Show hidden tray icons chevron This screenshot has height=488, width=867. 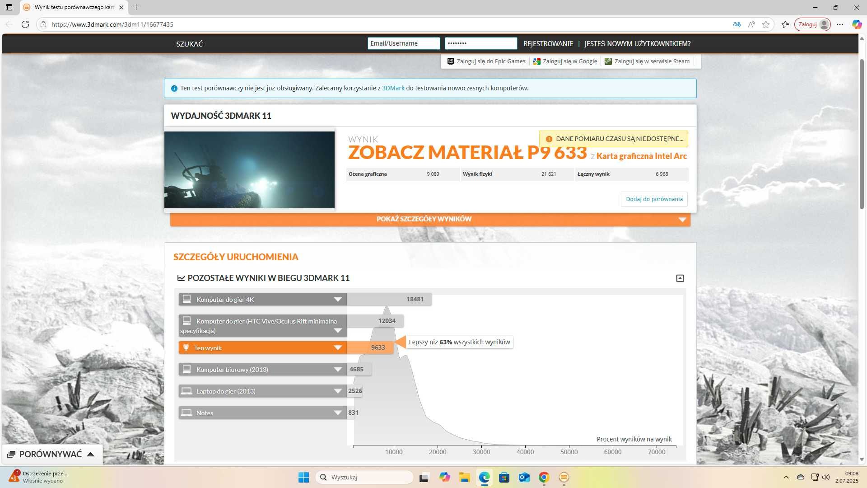coord(786,477)
